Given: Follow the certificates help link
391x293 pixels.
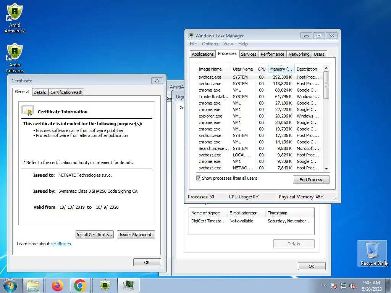Looking at the screenshot, I should [61, 244].
